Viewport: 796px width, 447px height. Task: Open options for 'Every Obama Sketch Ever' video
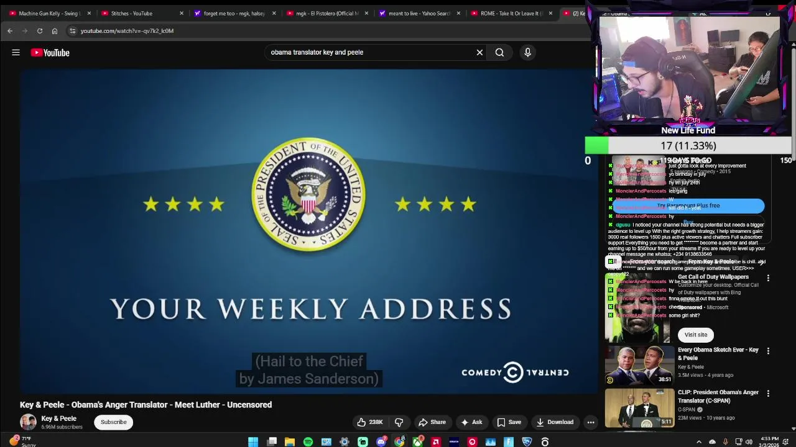click(x=768, y=351)
